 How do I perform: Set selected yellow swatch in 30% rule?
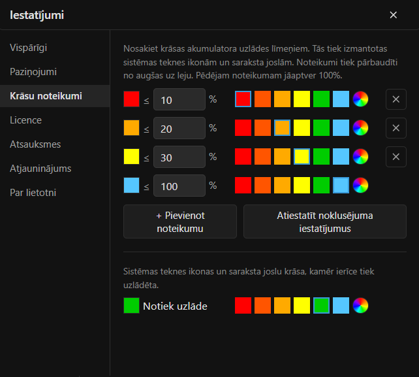[302, 157]
